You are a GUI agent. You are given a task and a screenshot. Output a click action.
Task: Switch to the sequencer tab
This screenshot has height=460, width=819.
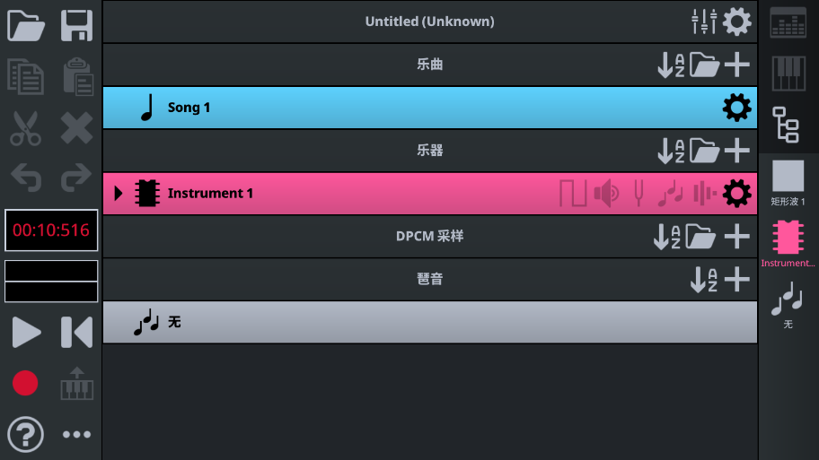(788, 22)
